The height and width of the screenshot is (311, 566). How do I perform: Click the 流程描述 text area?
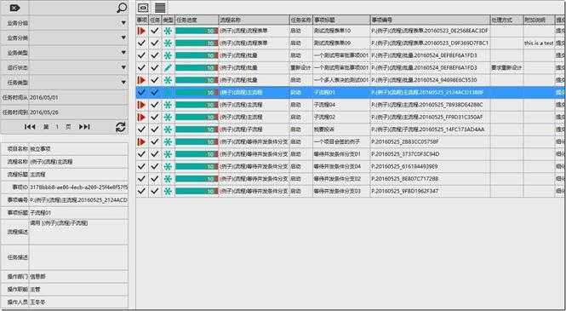(78, 232)
